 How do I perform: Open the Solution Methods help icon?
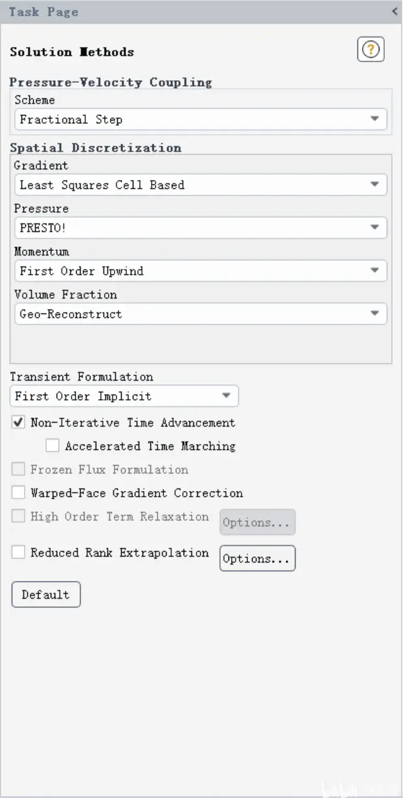(371, 50)
